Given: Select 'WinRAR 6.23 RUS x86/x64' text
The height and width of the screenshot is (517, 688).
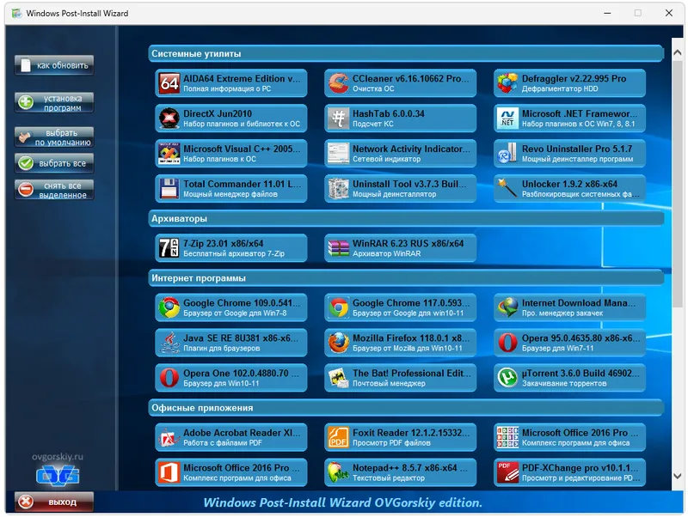Looking at the screenshot, I should pyautogui.click(x=408, y=243).
